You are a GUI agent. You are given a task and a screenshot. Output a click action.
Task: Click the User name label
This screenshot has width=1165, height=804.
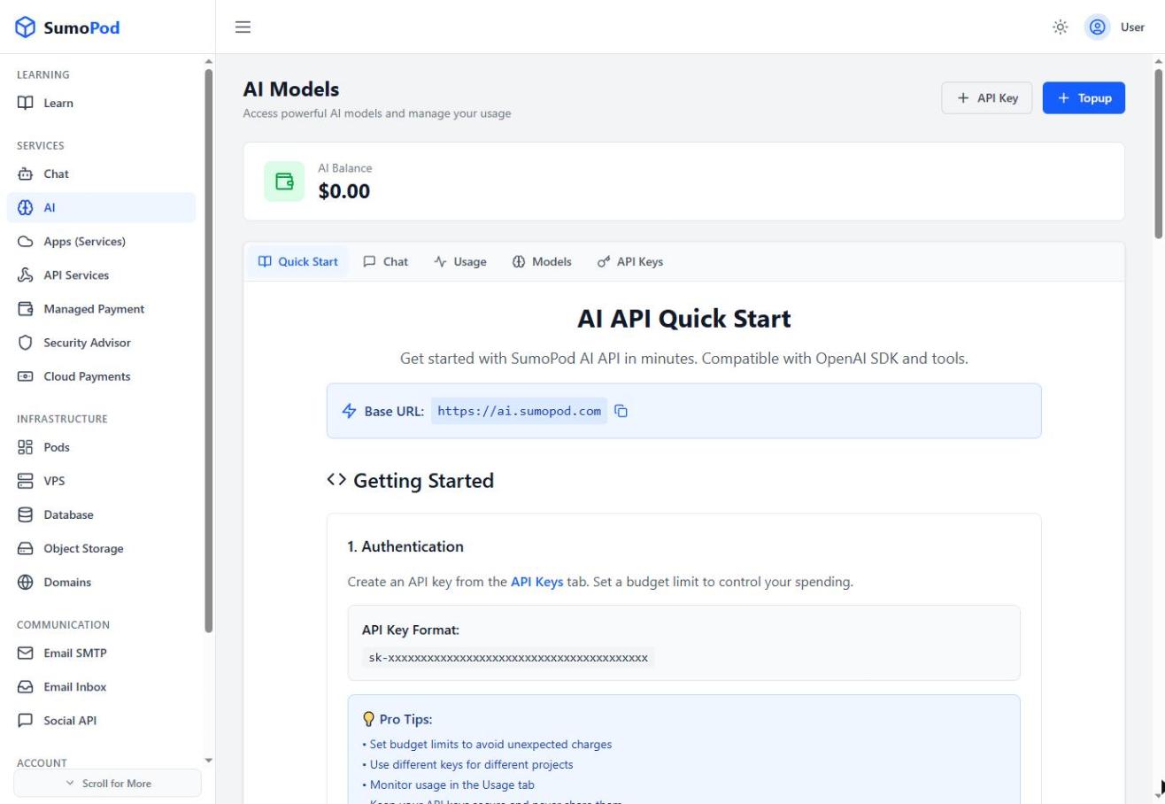1132,27
